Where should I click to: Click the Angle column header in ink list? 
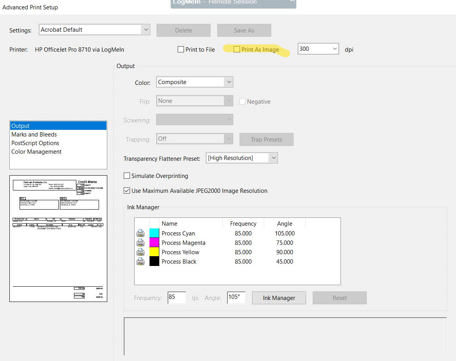(x=285, y=223)
